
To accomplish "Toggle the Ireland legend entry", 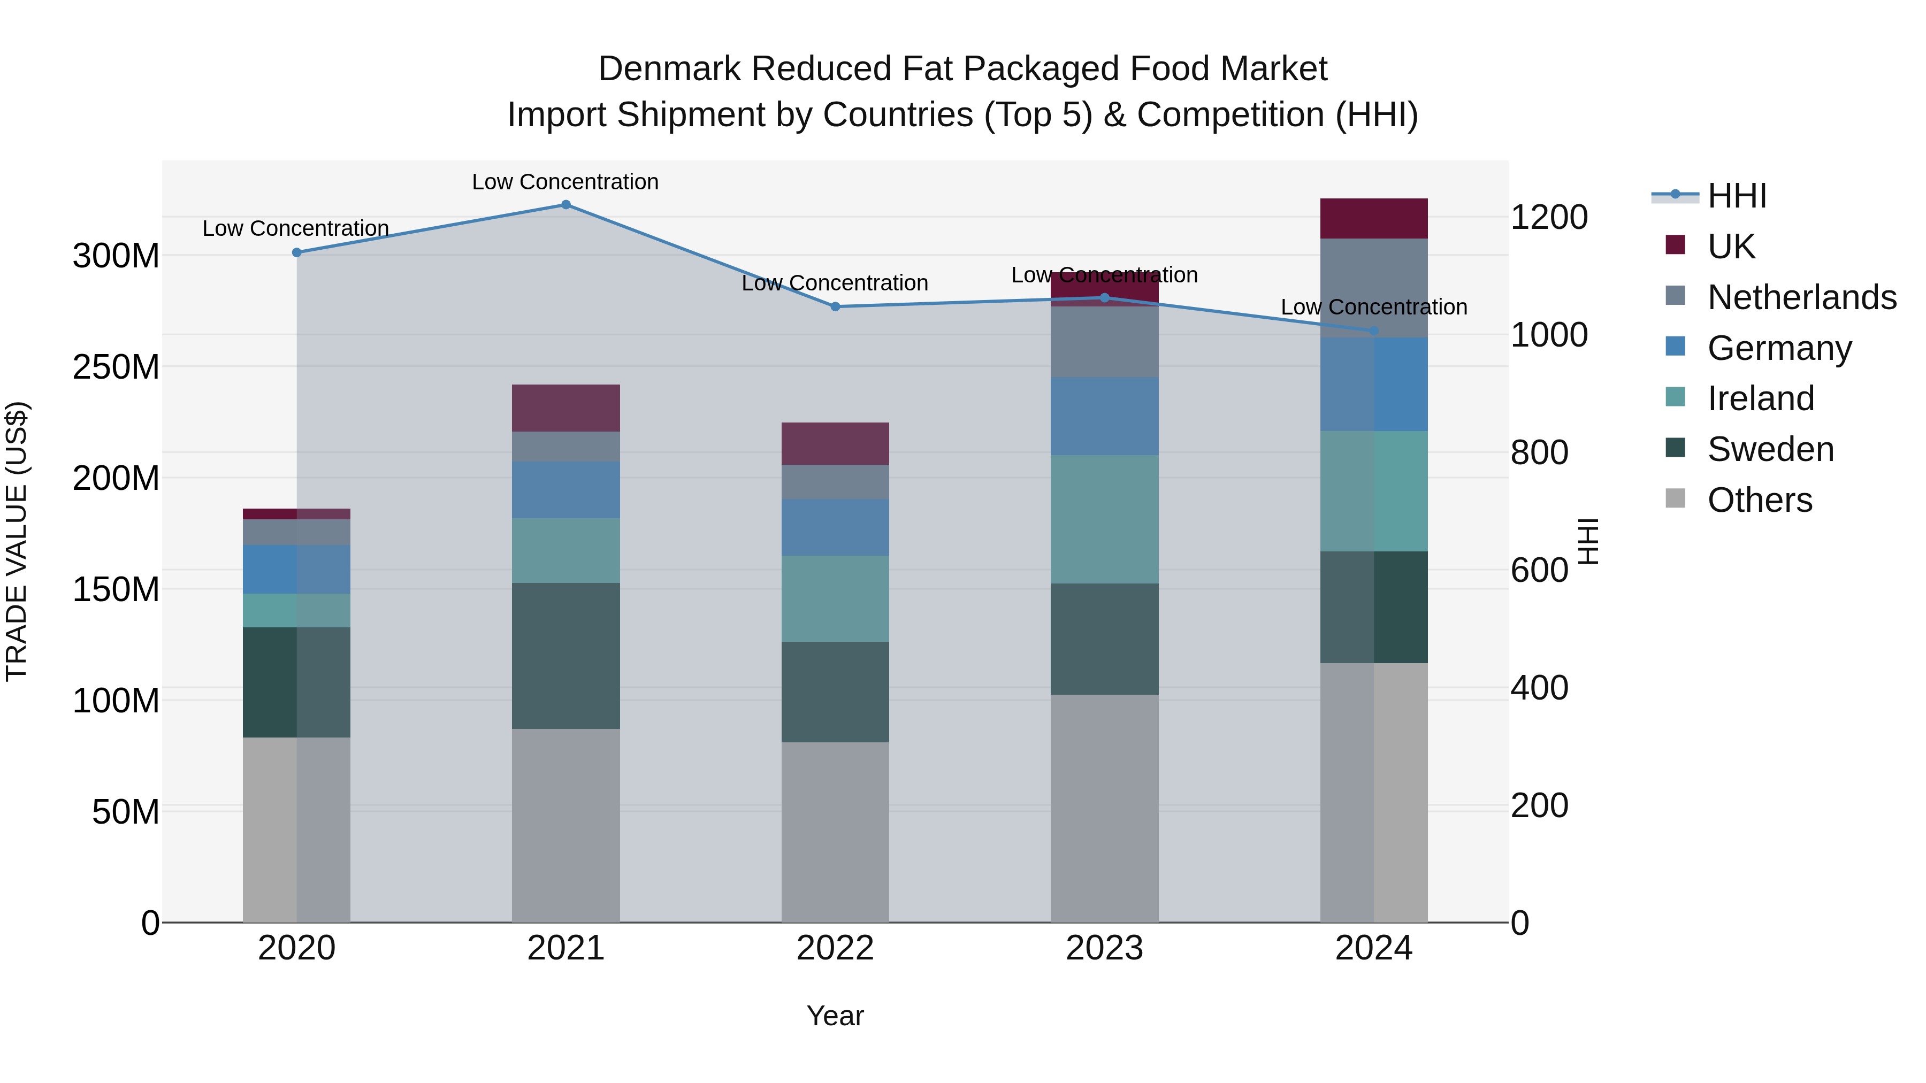I will coord(1740,397).
